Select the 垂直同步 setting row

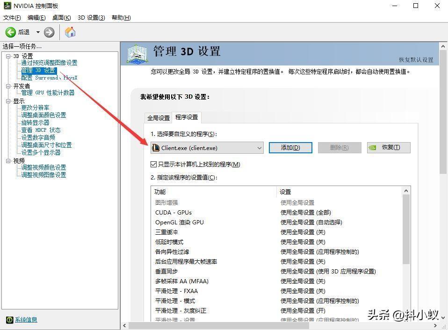[x=276, y=271]
